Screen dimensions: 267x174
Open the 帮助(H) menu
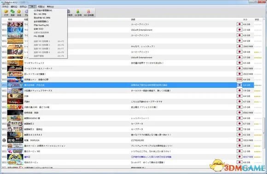click(50, 6)
